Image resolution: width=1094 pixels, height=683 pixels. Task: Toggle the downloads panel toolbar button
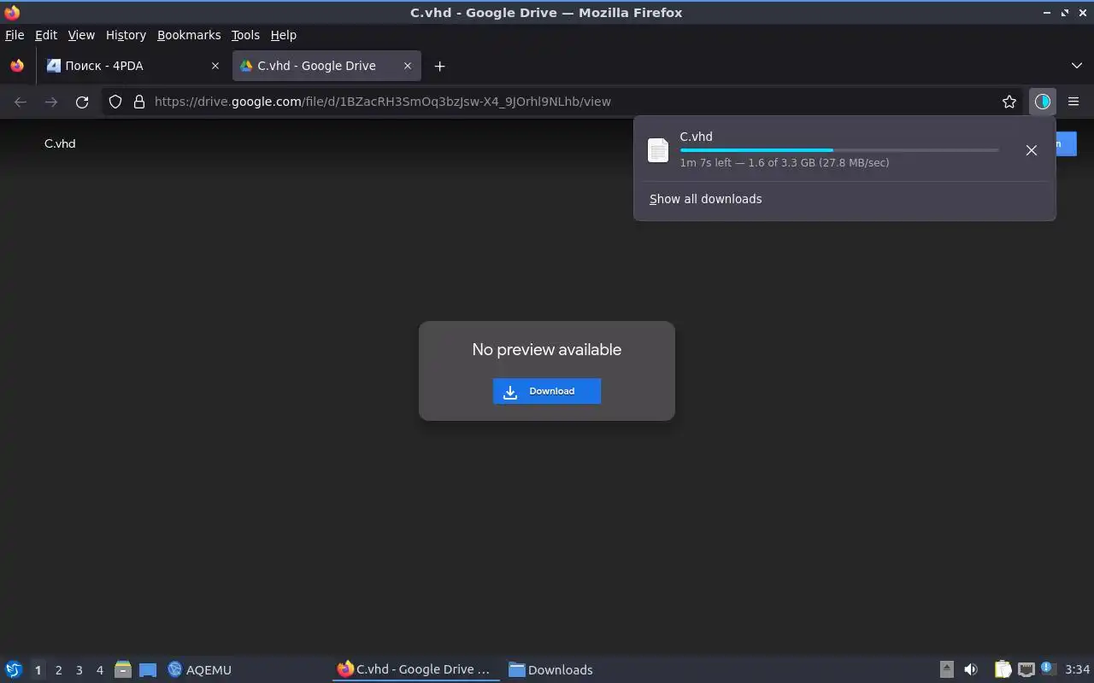pyautogui.click(x=1042, y=102)
